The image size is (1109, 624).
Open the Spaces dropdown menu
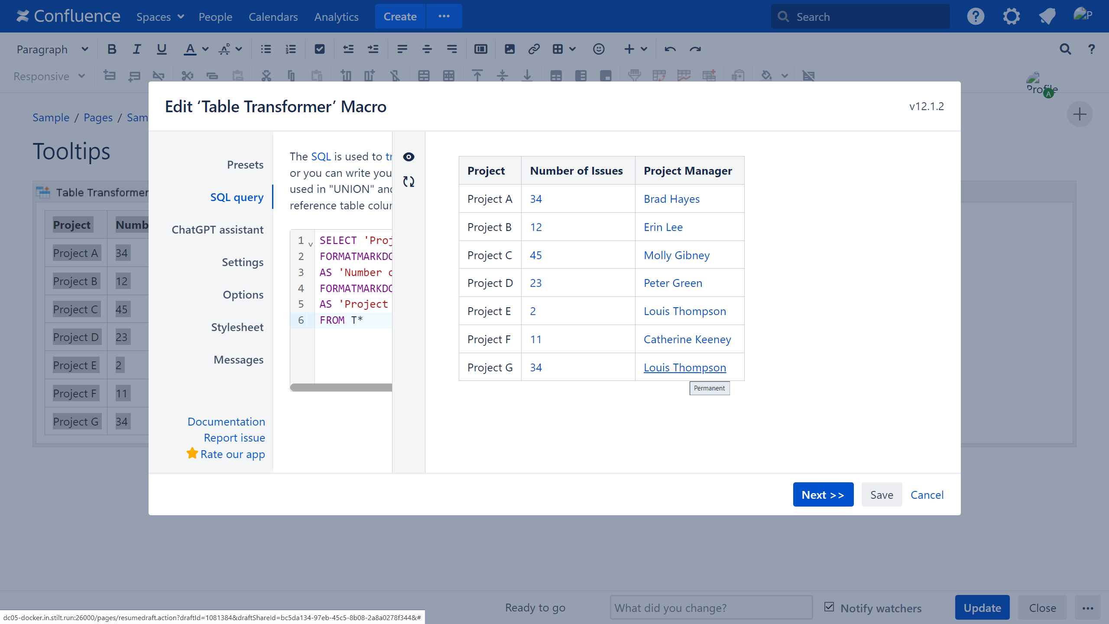(x=160, y=17)
